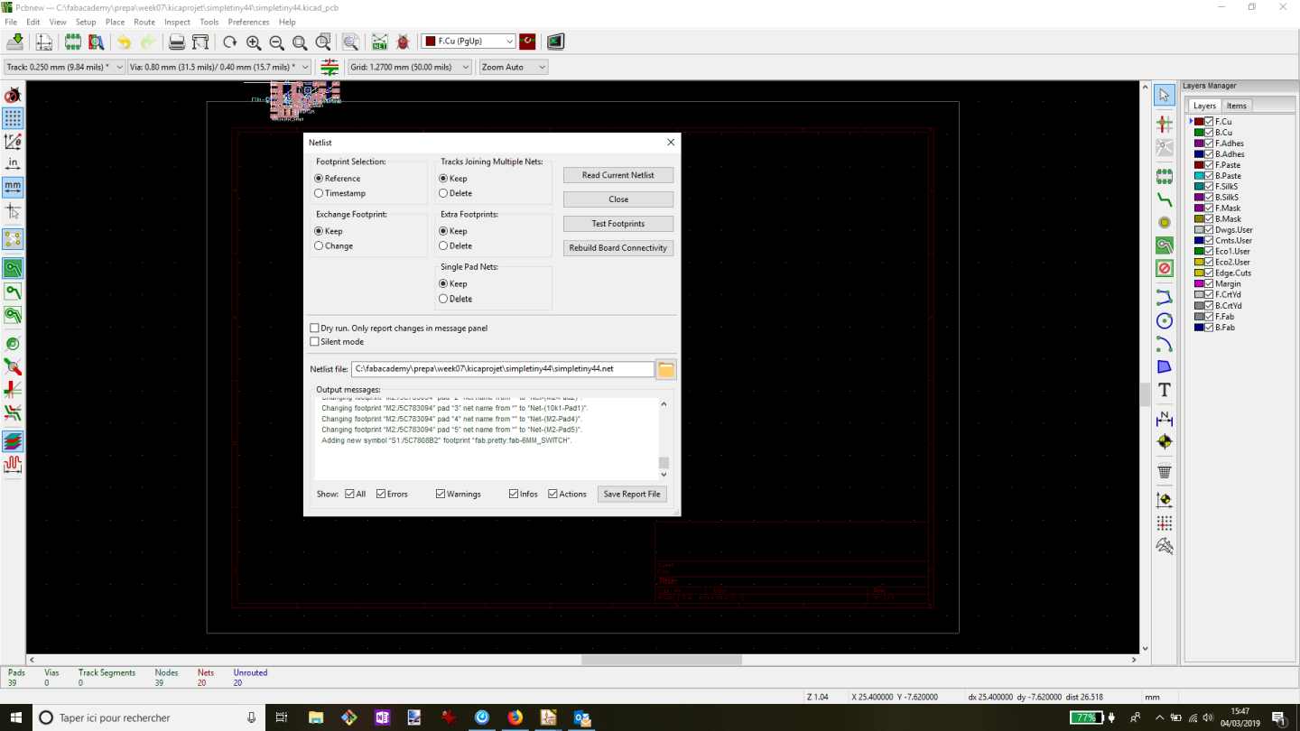1300x731 pixels.
Task: Click the Edge.Cuts layer color swatch
Action: click(x=1199, y=273)
